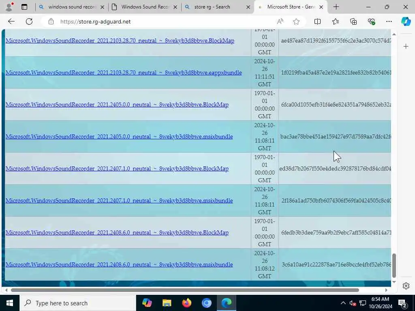Click the horizontal scroll right arrow
The width and height of the screenshot is (415, 311).
386,290
